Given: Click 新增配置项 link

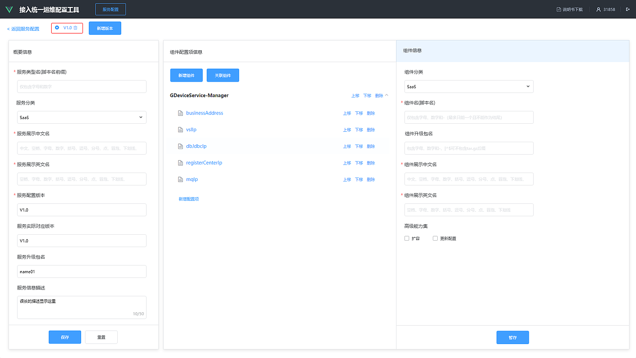Looking at the screenshot, I should 189,199.
